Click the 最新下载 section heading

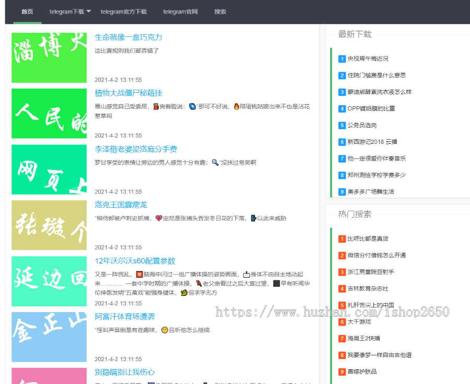coord(355,34)
